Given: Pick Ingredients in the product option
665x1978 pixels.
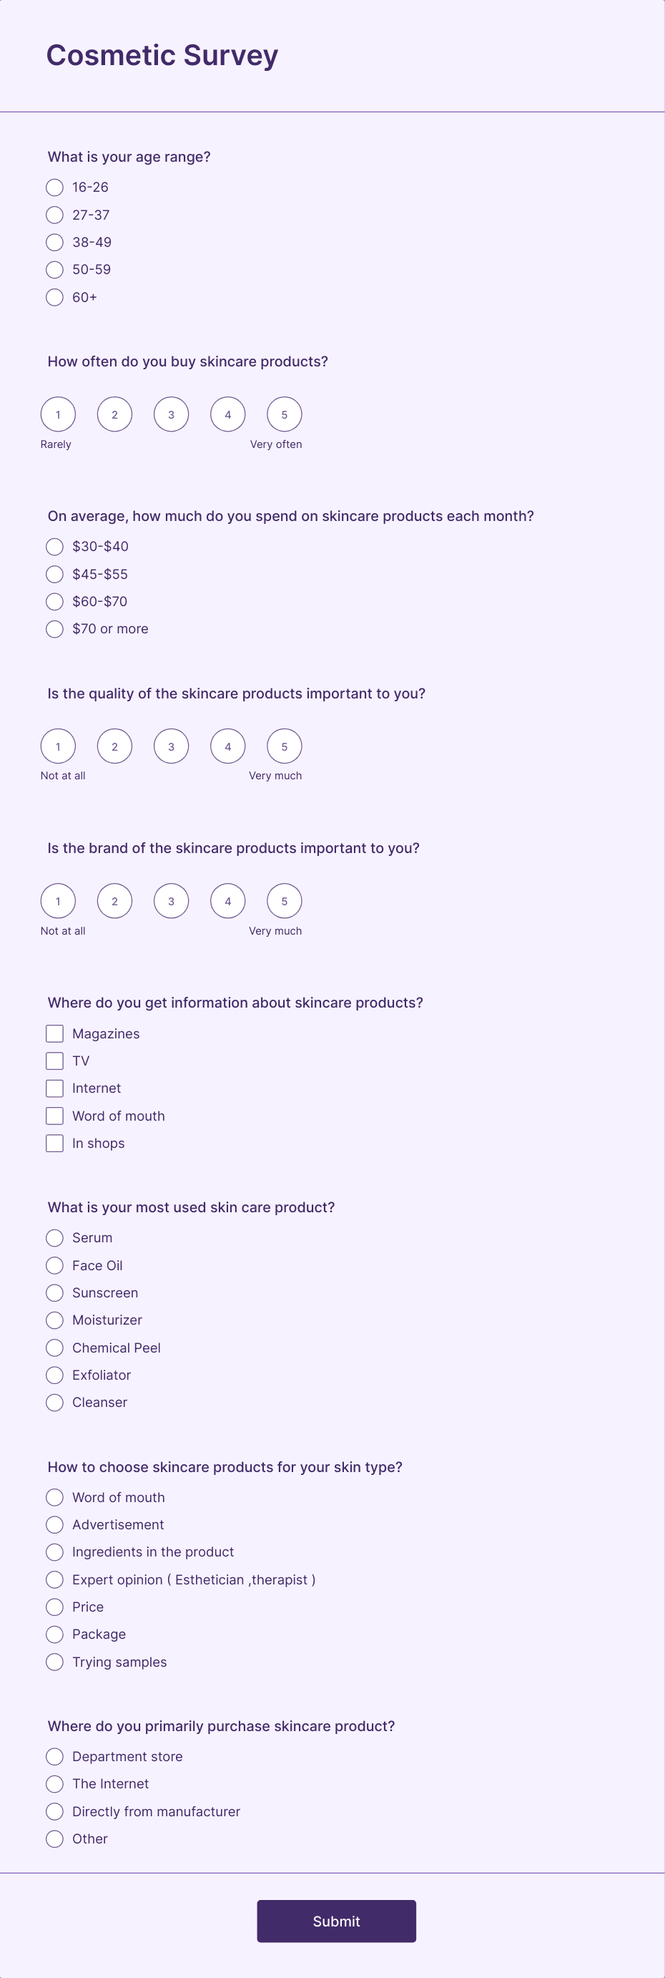Looking at the screenshot, I should [54, 1551].
